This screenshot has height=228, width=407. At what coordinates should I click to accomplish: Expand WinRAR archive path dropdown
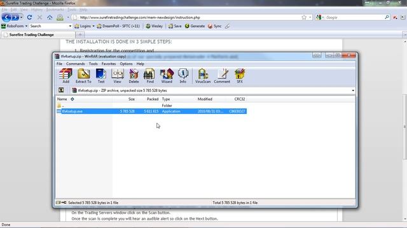[353, 91]
